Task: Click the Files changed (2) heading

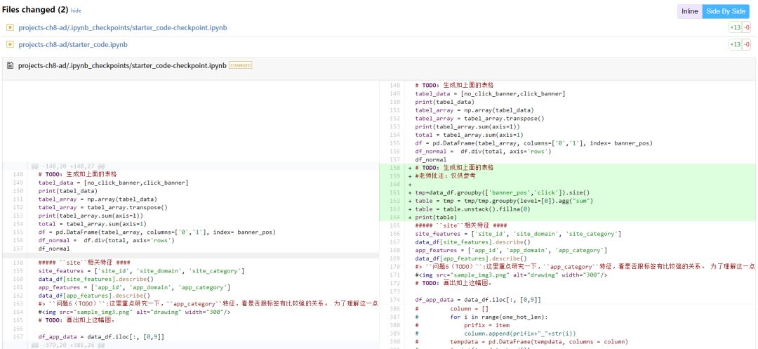Action: tap(35, 10)
